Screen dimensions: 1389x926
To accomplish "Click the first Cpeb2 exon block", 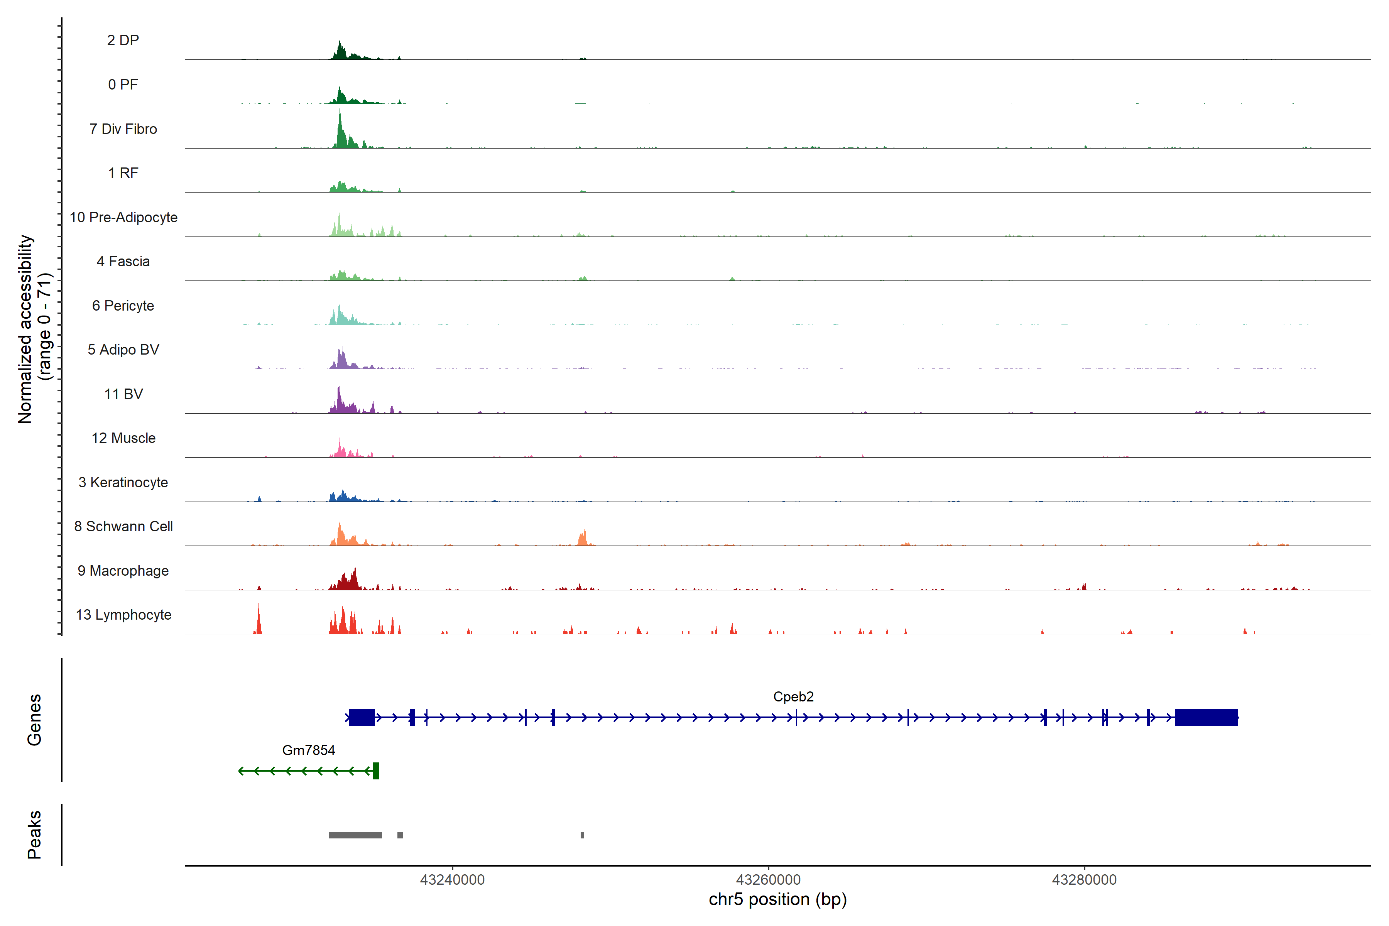I will (362, 717).
